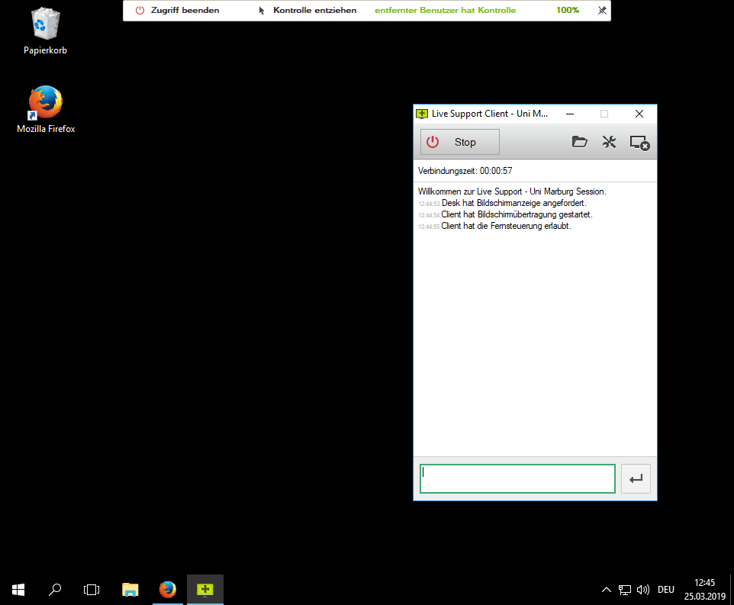Screen dimensions: 734x605
Task: Click the 100% zoom indicator
Action: pos(568,10)
